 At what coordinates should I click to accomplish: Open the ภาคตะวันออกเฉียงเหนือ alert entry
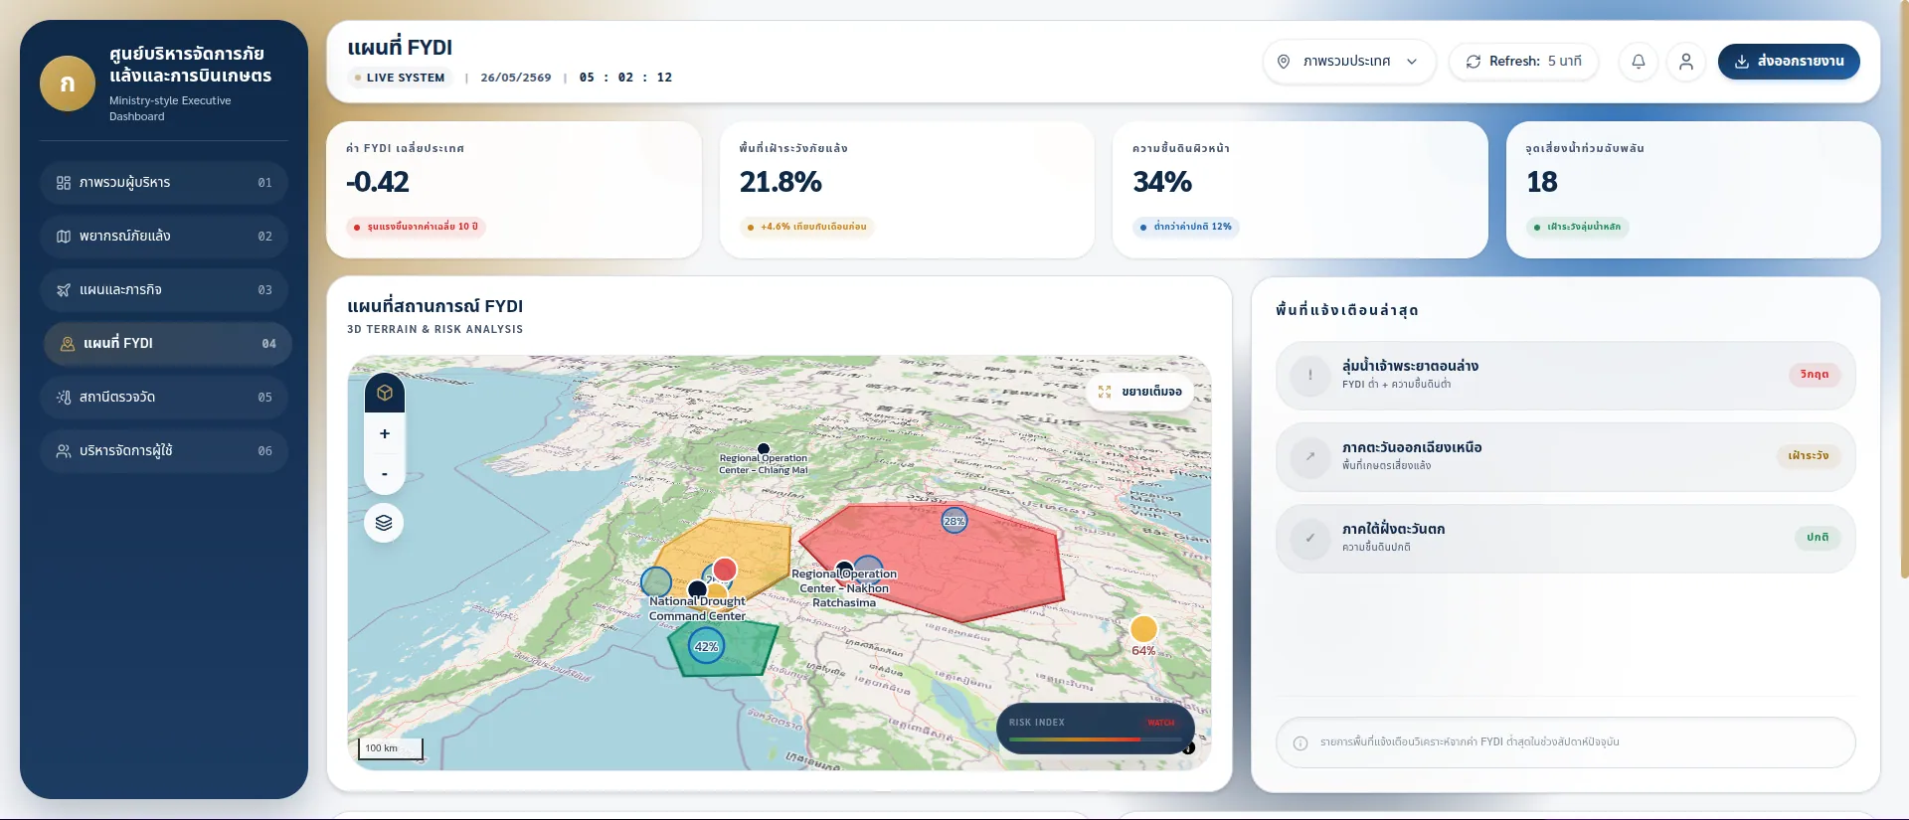[x=1565, y=457]
